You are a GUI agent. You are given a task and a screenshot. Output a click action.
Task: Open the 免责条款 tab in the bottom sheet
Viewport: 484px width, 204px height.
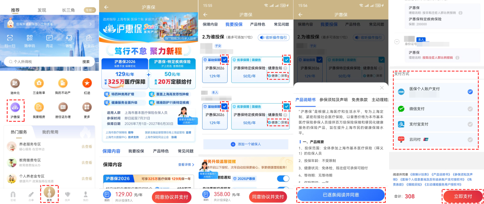point(359,100)
